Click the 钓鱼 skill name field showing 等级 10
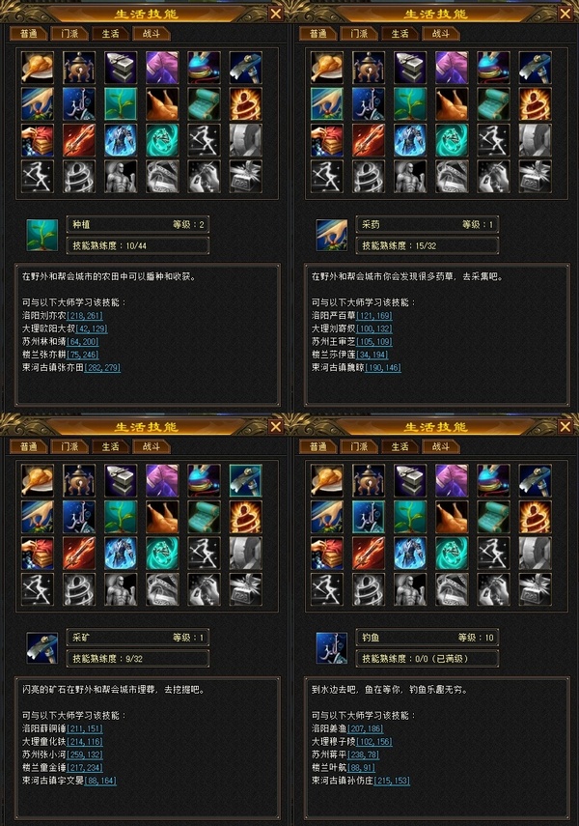 click(x=427, y=638)
